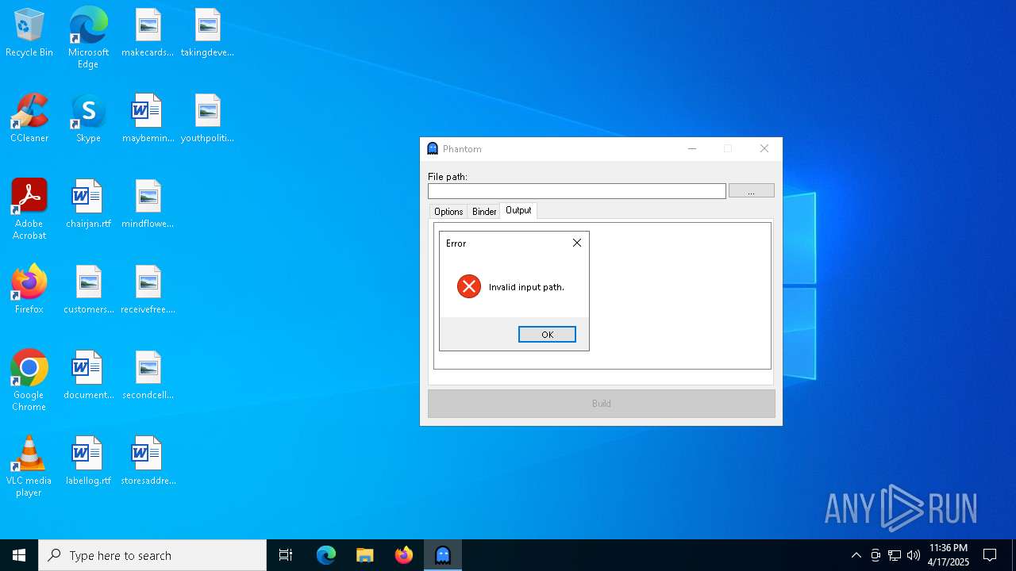Select the Skype desktop shortcut
The width and height of the screenshot is (1016, 571).
(x=88, y=119)
